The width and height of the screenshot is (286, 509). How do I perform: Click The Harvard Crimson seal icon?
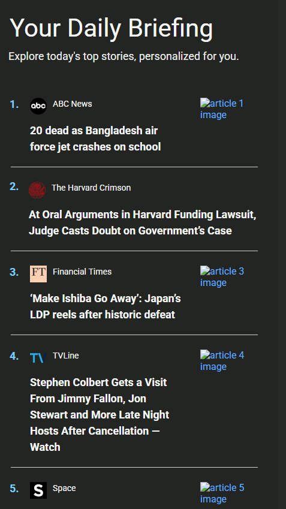pos(37,190)
